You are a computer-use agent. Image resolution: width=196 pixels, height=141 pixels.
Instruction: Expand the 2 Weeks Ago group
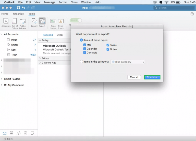click(x=40, y=63)
